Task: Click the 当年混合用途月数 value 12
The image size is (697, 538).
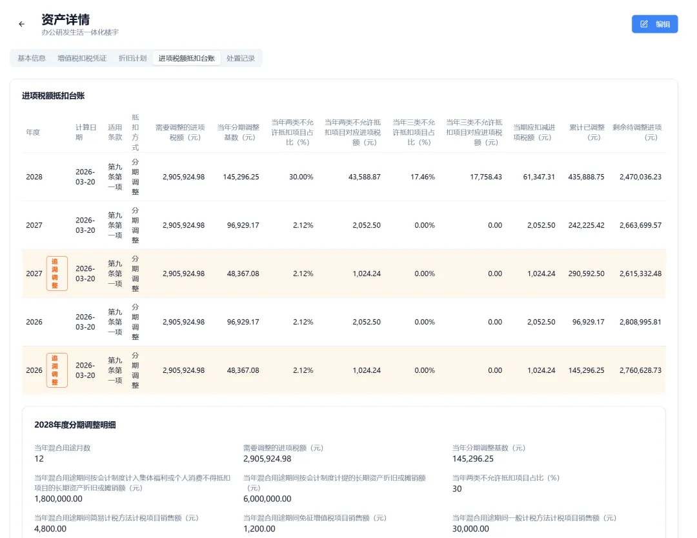Action: [x=39, y=459]
